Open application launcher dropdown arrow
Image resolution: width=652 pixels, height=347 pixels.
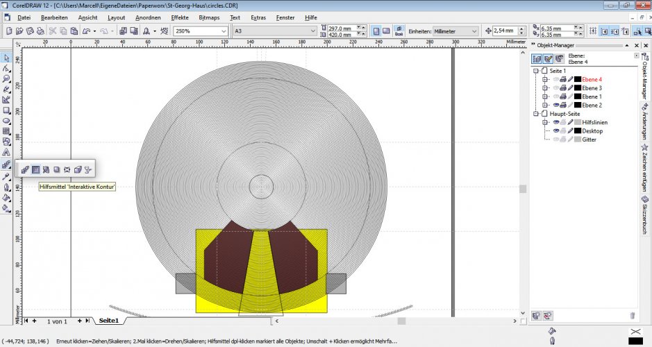pos(155,31)
